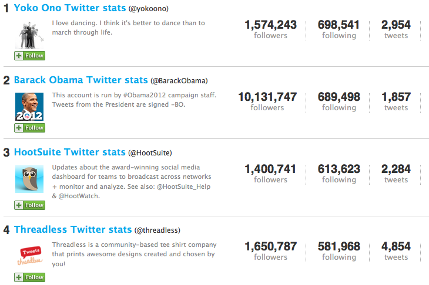
Task: Click the @HootSuite handle text
Action: (150, 153)
